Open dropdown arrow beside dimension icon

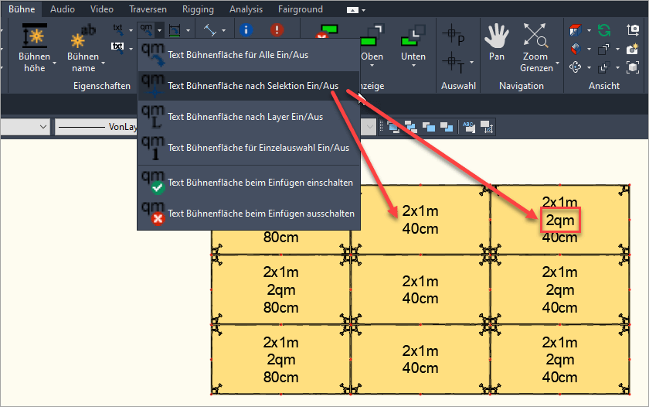(x=188, y=30)
